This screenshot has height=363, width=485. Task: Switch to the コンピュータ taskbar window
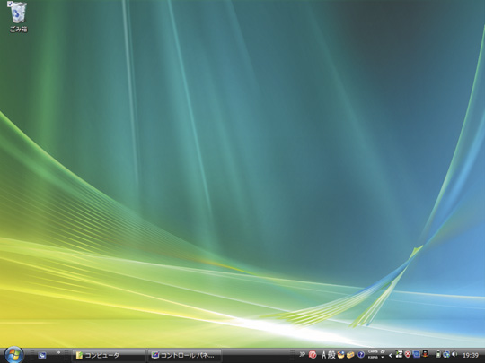click(109, 355)
